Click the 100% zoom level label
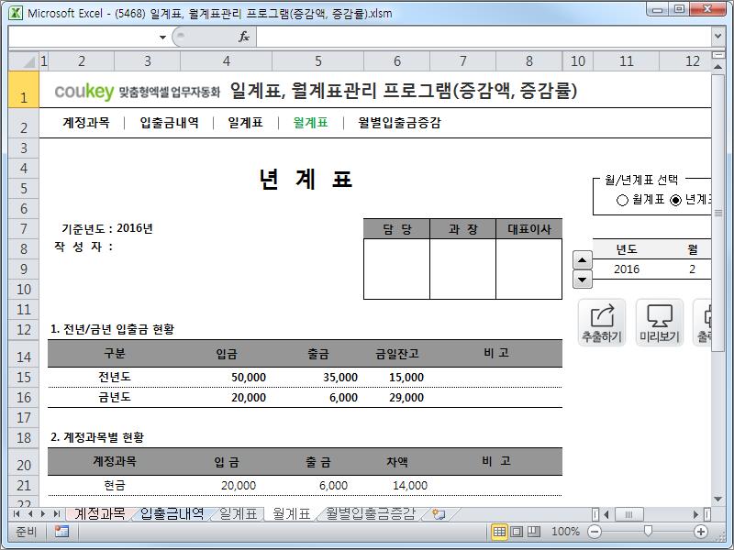This screenshot has width=734, height=550. point(565,532)
